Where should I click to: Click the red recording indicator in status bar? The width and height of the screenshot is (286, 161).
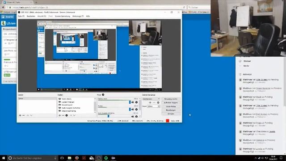click(168, 121)
